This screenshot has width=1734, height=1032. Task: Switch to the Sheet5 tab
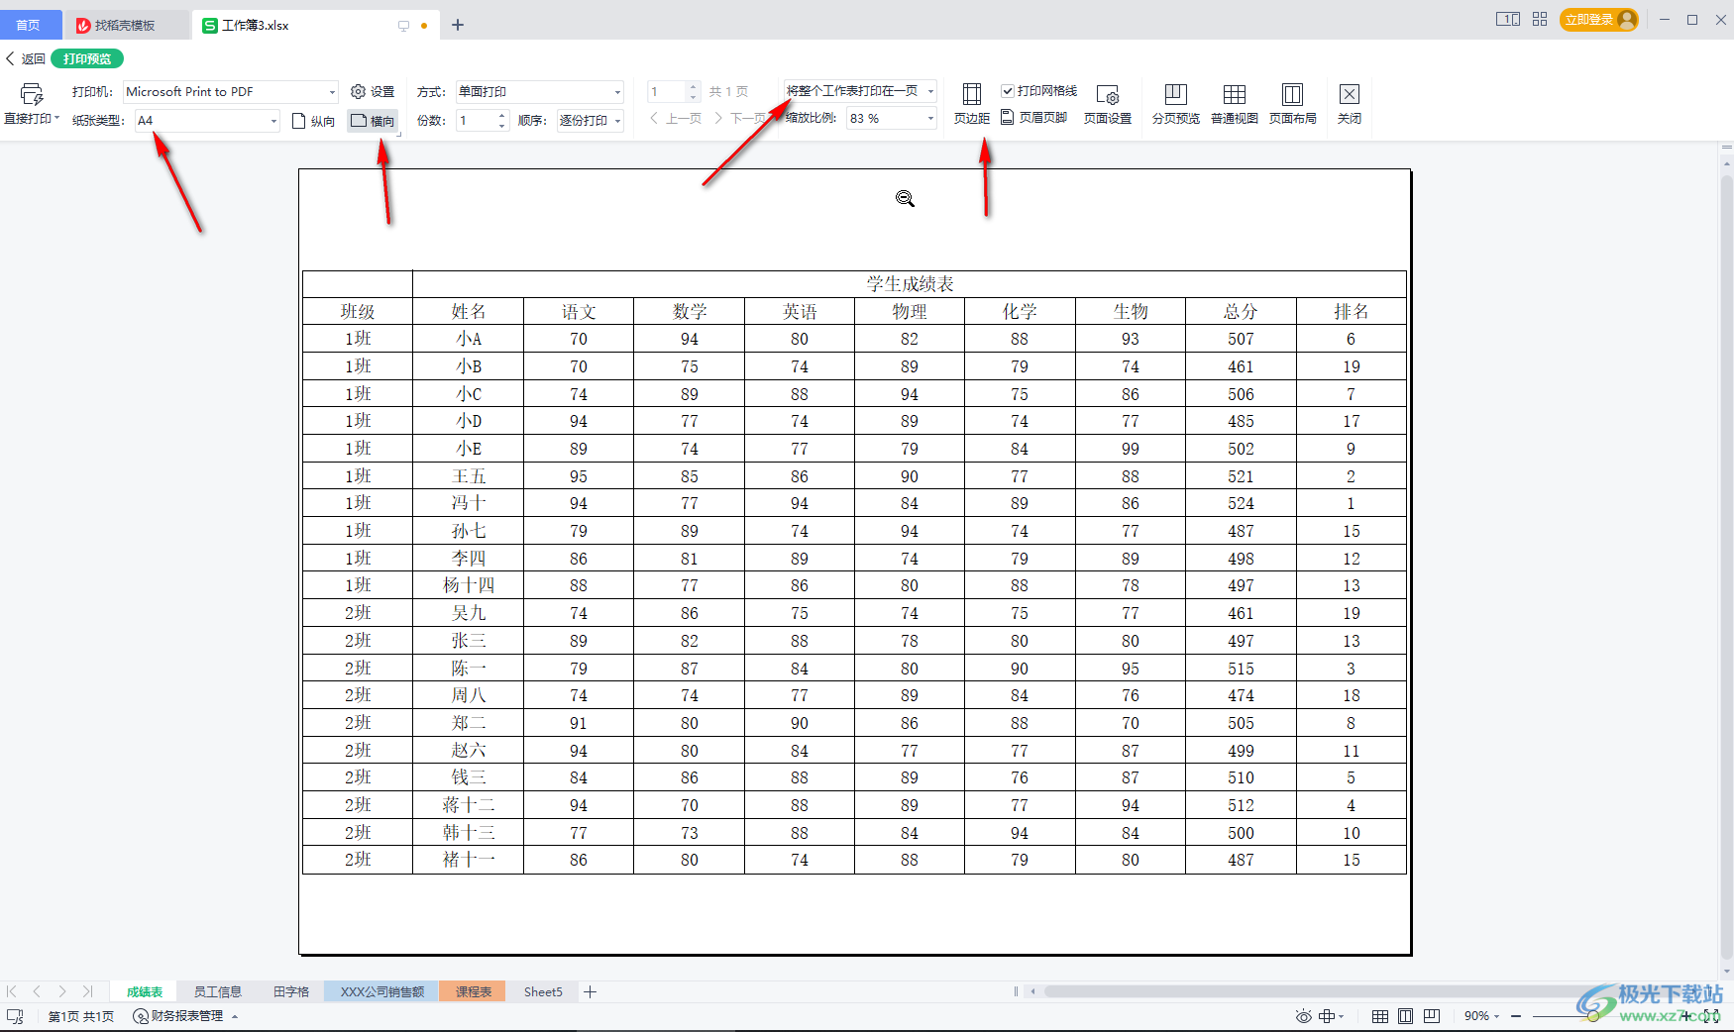click(x=543, y=991)
